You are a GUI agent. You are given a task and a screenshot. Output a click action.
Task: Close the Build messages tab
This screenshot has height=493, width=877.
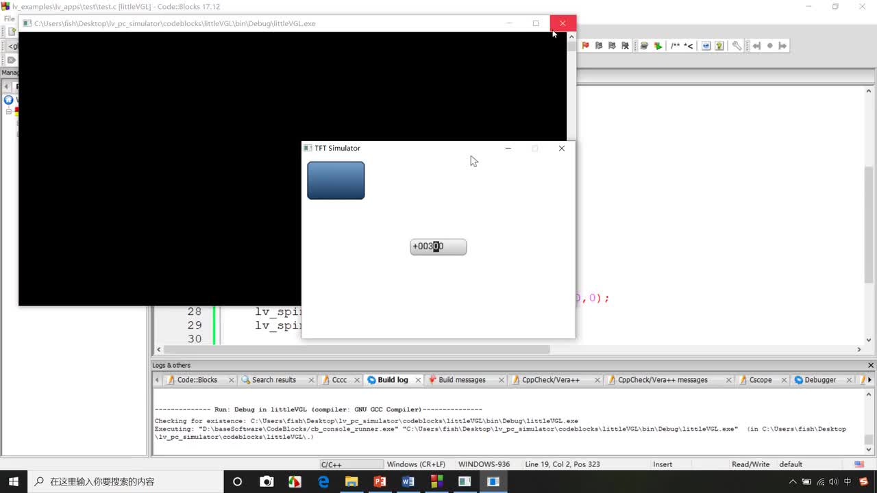pyautogui.click(x=502, y=380)
